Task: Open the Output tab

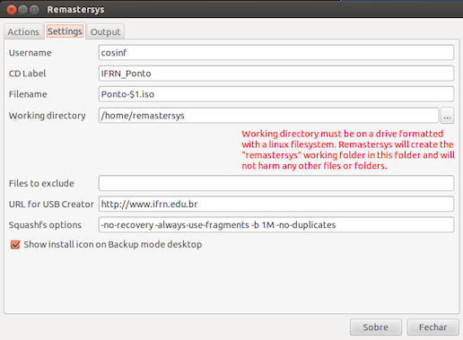Action: point(105,31)
